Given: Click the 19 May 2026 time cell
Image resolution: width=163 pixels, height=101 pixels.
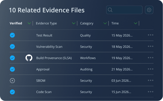Looking at the screenshot, I should tap(122, 58).
